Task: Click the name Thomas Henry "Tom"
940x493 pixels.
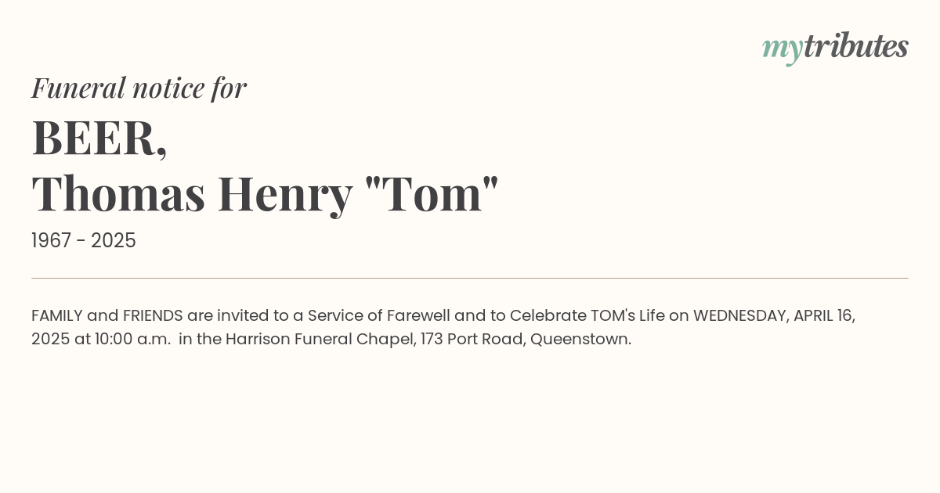Action: pos(265,193)
